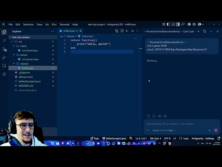
Task: Collapse the server folder
Action: tap(14, 55)
